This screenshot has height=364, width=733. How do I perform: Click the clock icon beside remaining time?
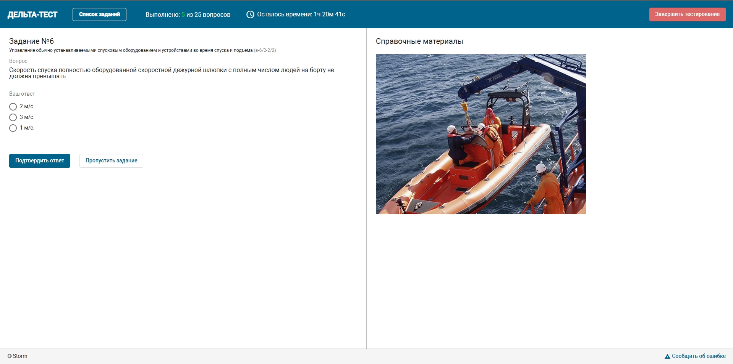[250, 14]
